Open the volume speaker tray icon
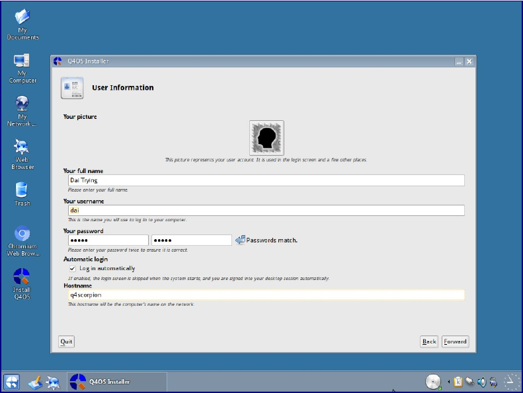 [x=481, y=382]
